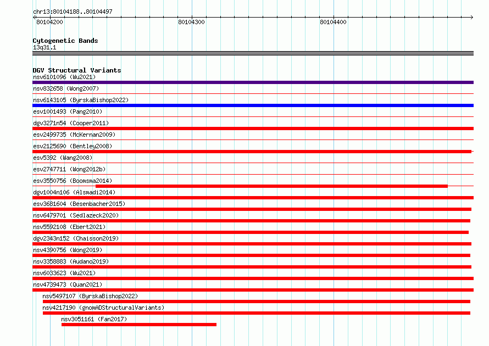
Task: Click the DGV Structural Variants track title
Action: point(77,70)
